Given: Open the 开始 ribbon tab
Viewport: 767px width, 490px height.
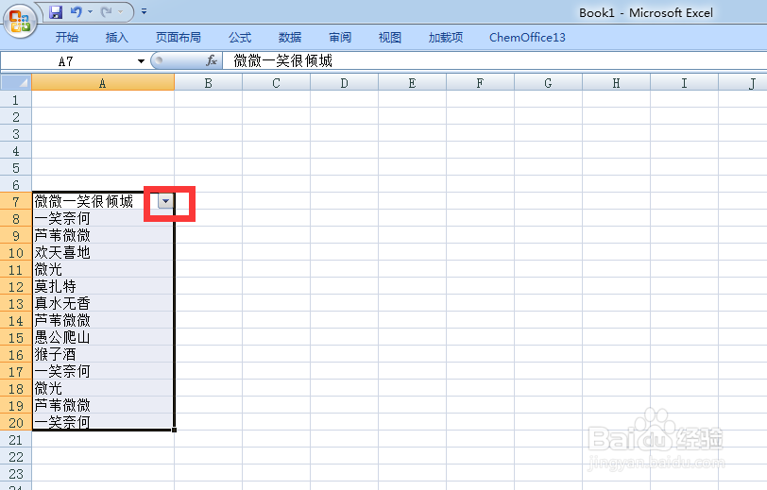Looking at the screenshot, I should point(66,37).
